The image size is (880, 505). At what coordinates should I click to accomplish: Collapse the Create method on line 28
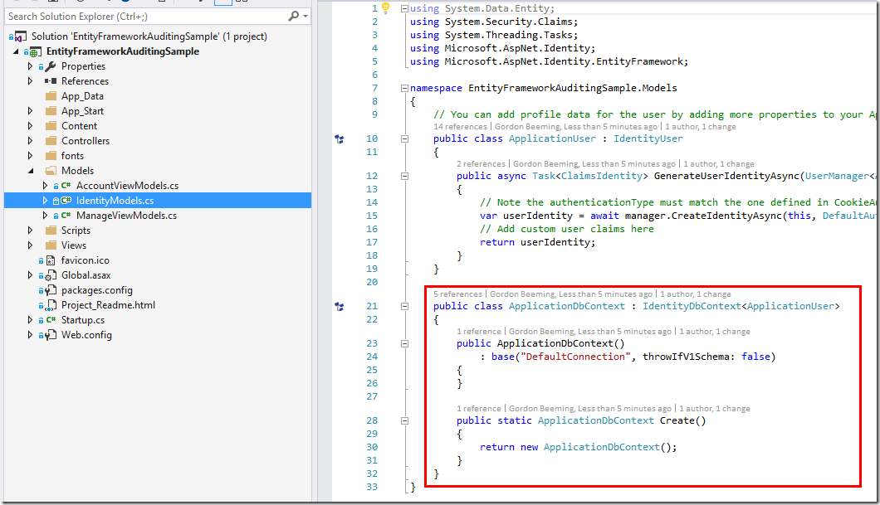tap(404, 421)
